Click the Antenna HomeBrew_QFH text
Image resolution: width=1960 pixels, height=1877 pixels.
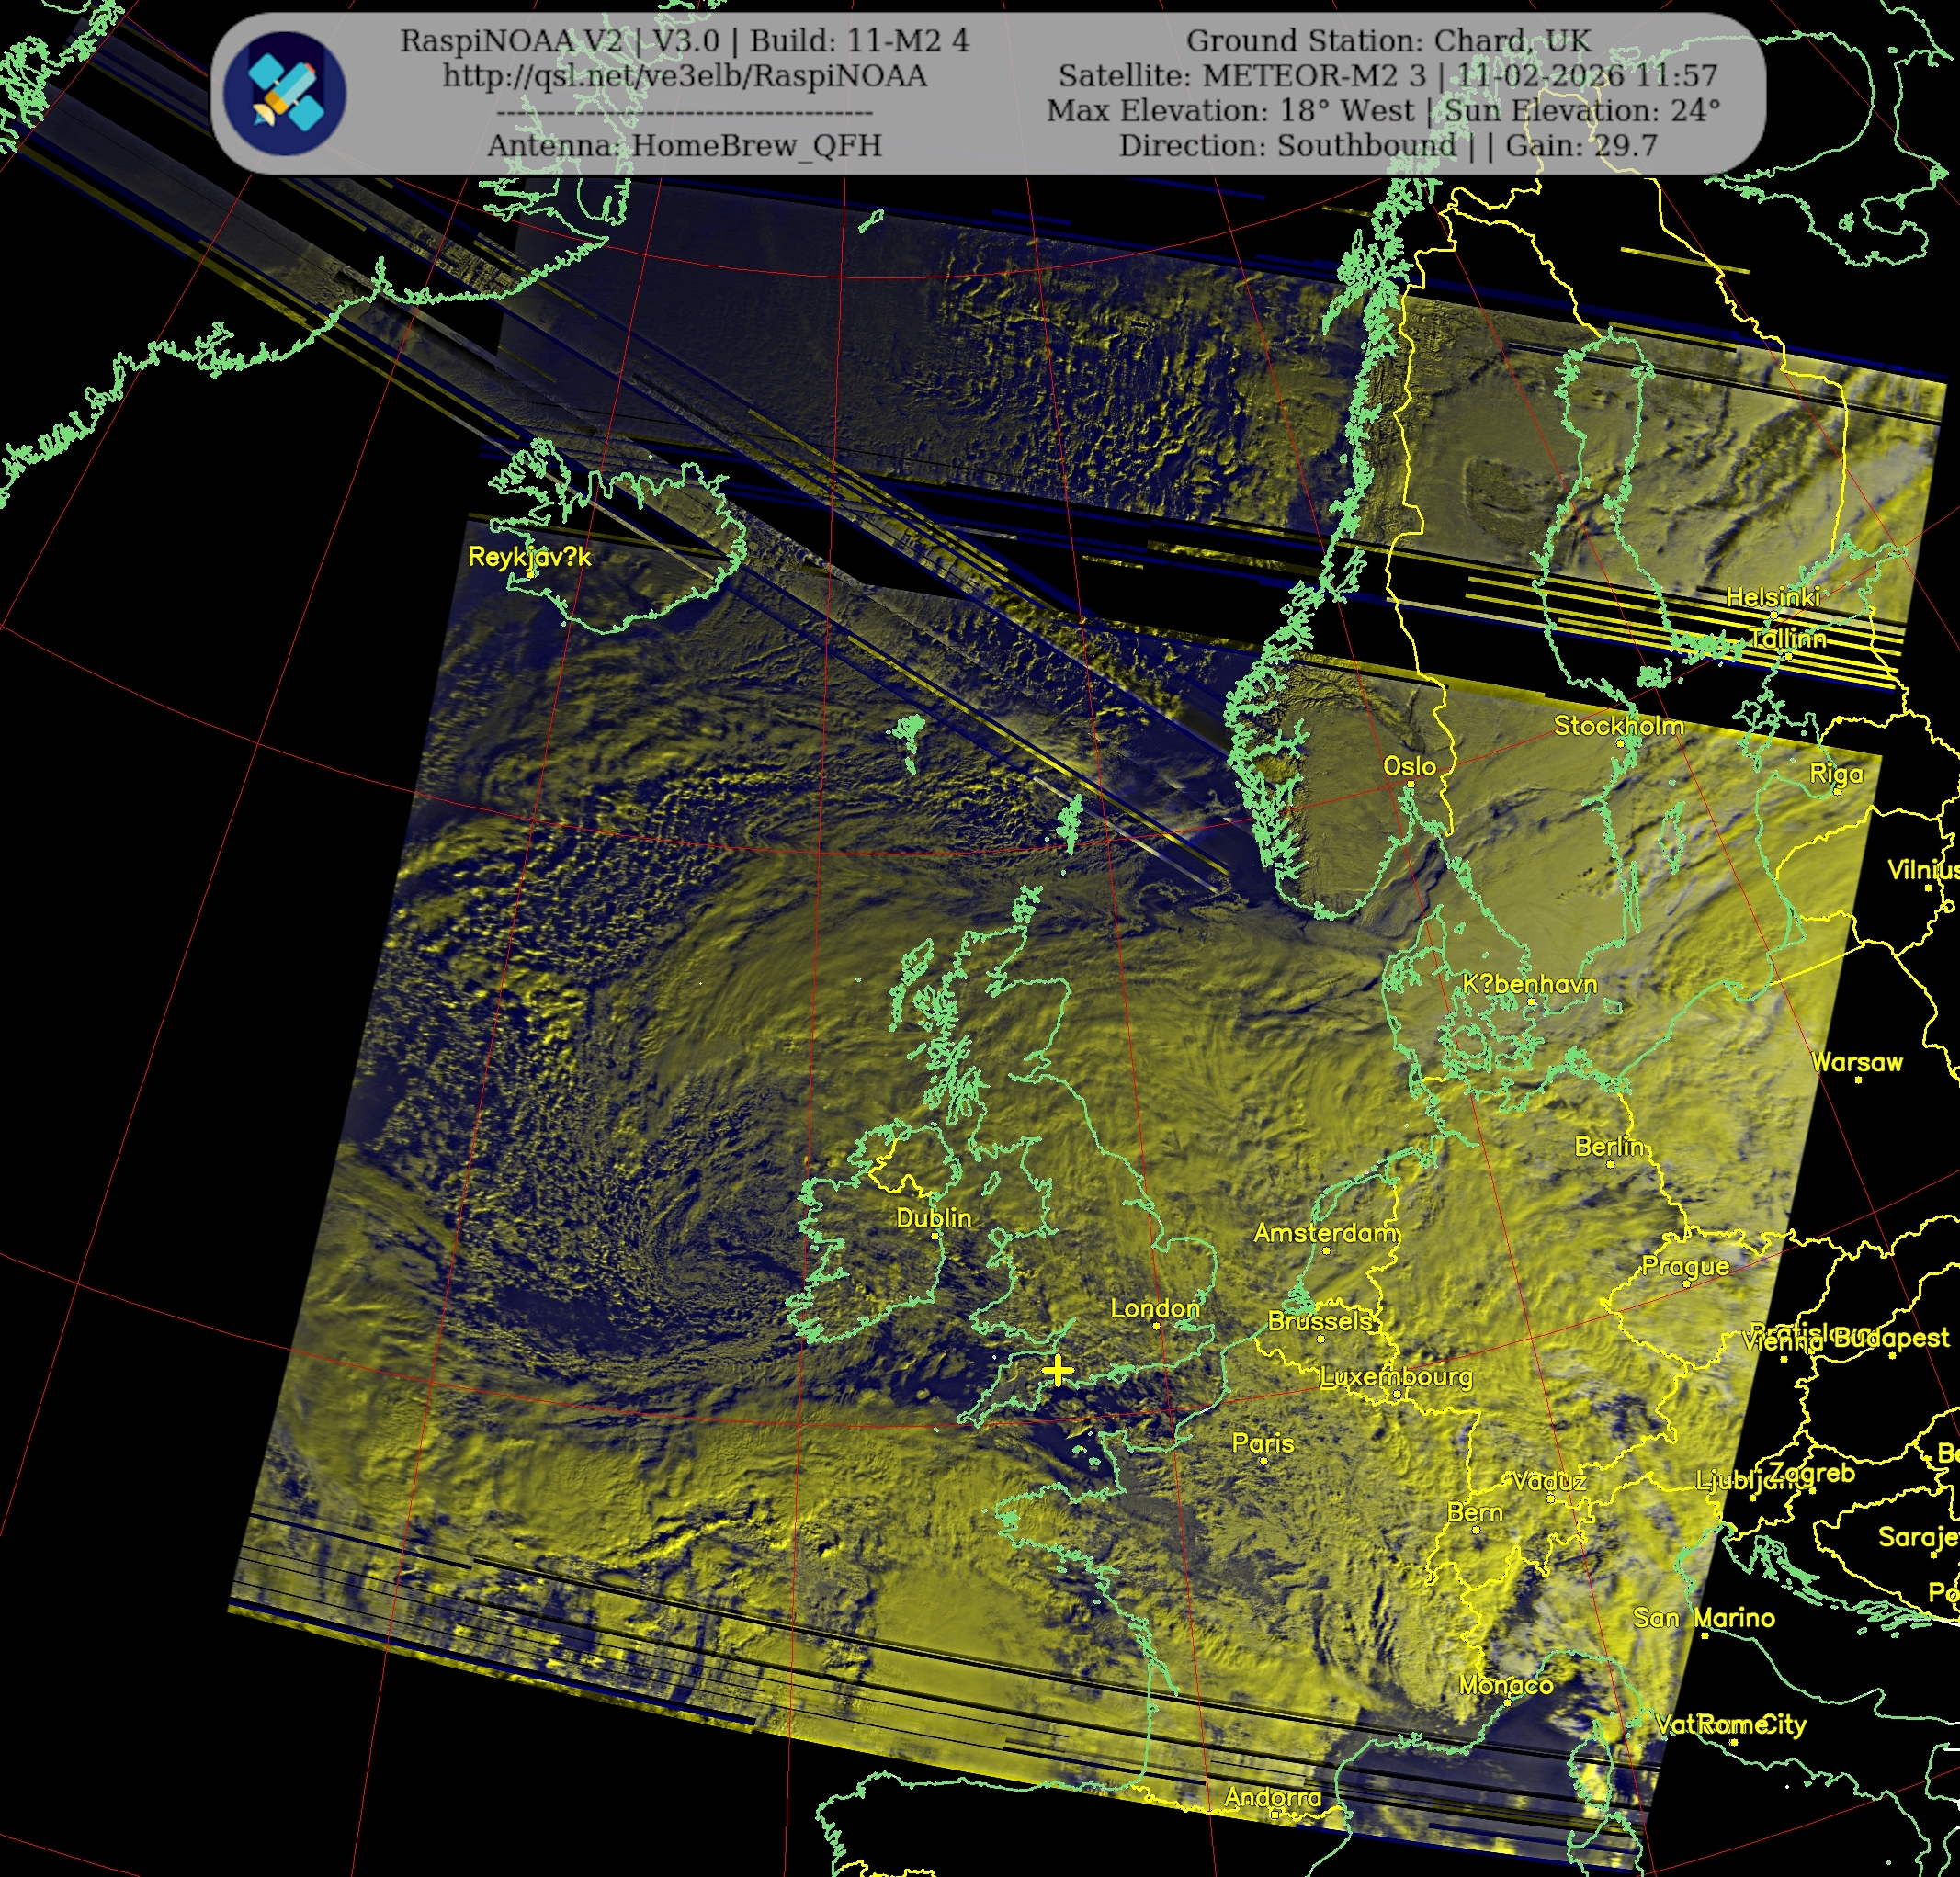pyautogui.click(x=684, y=146)
